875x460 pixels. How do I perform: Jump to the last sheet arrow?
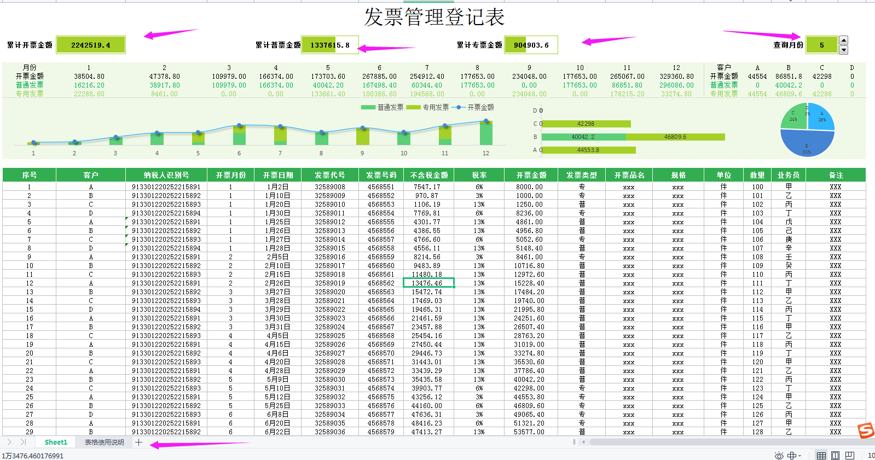click(x=23, y=442)
